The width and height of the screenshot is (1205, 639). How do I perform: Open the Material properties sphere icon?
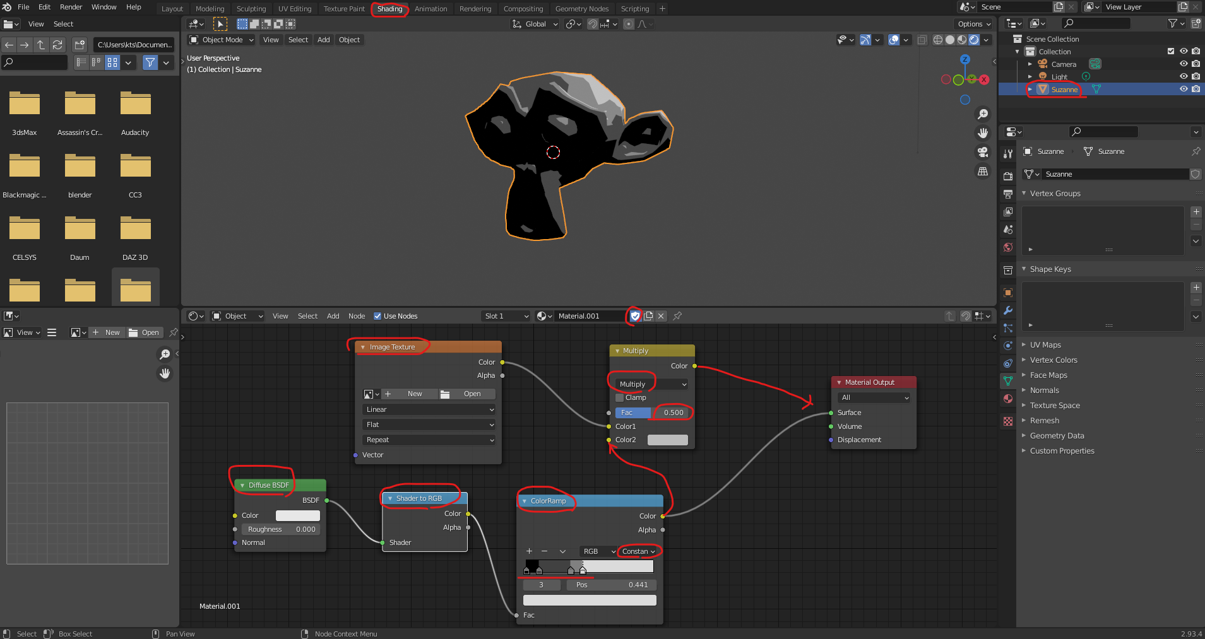click(x=1008, y=399)
